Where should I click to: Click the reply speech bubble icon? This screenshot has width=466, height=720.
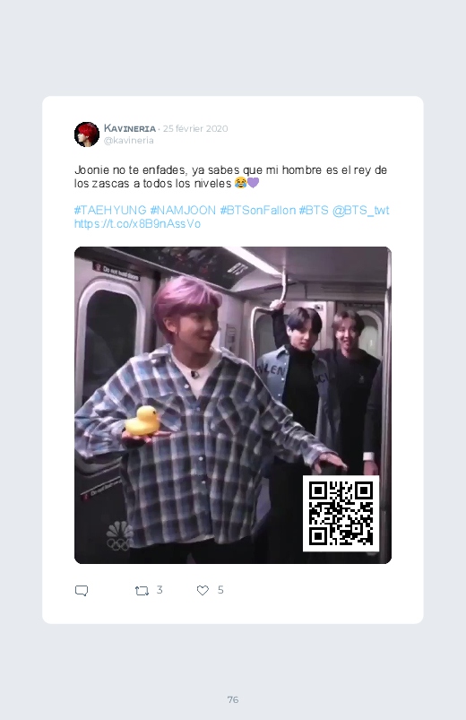pos(82,591)
